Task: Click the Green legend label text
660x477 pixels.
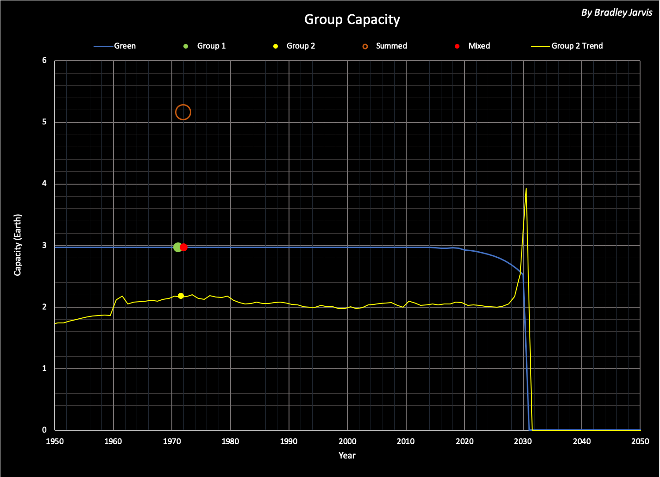Action: [125, 46]
